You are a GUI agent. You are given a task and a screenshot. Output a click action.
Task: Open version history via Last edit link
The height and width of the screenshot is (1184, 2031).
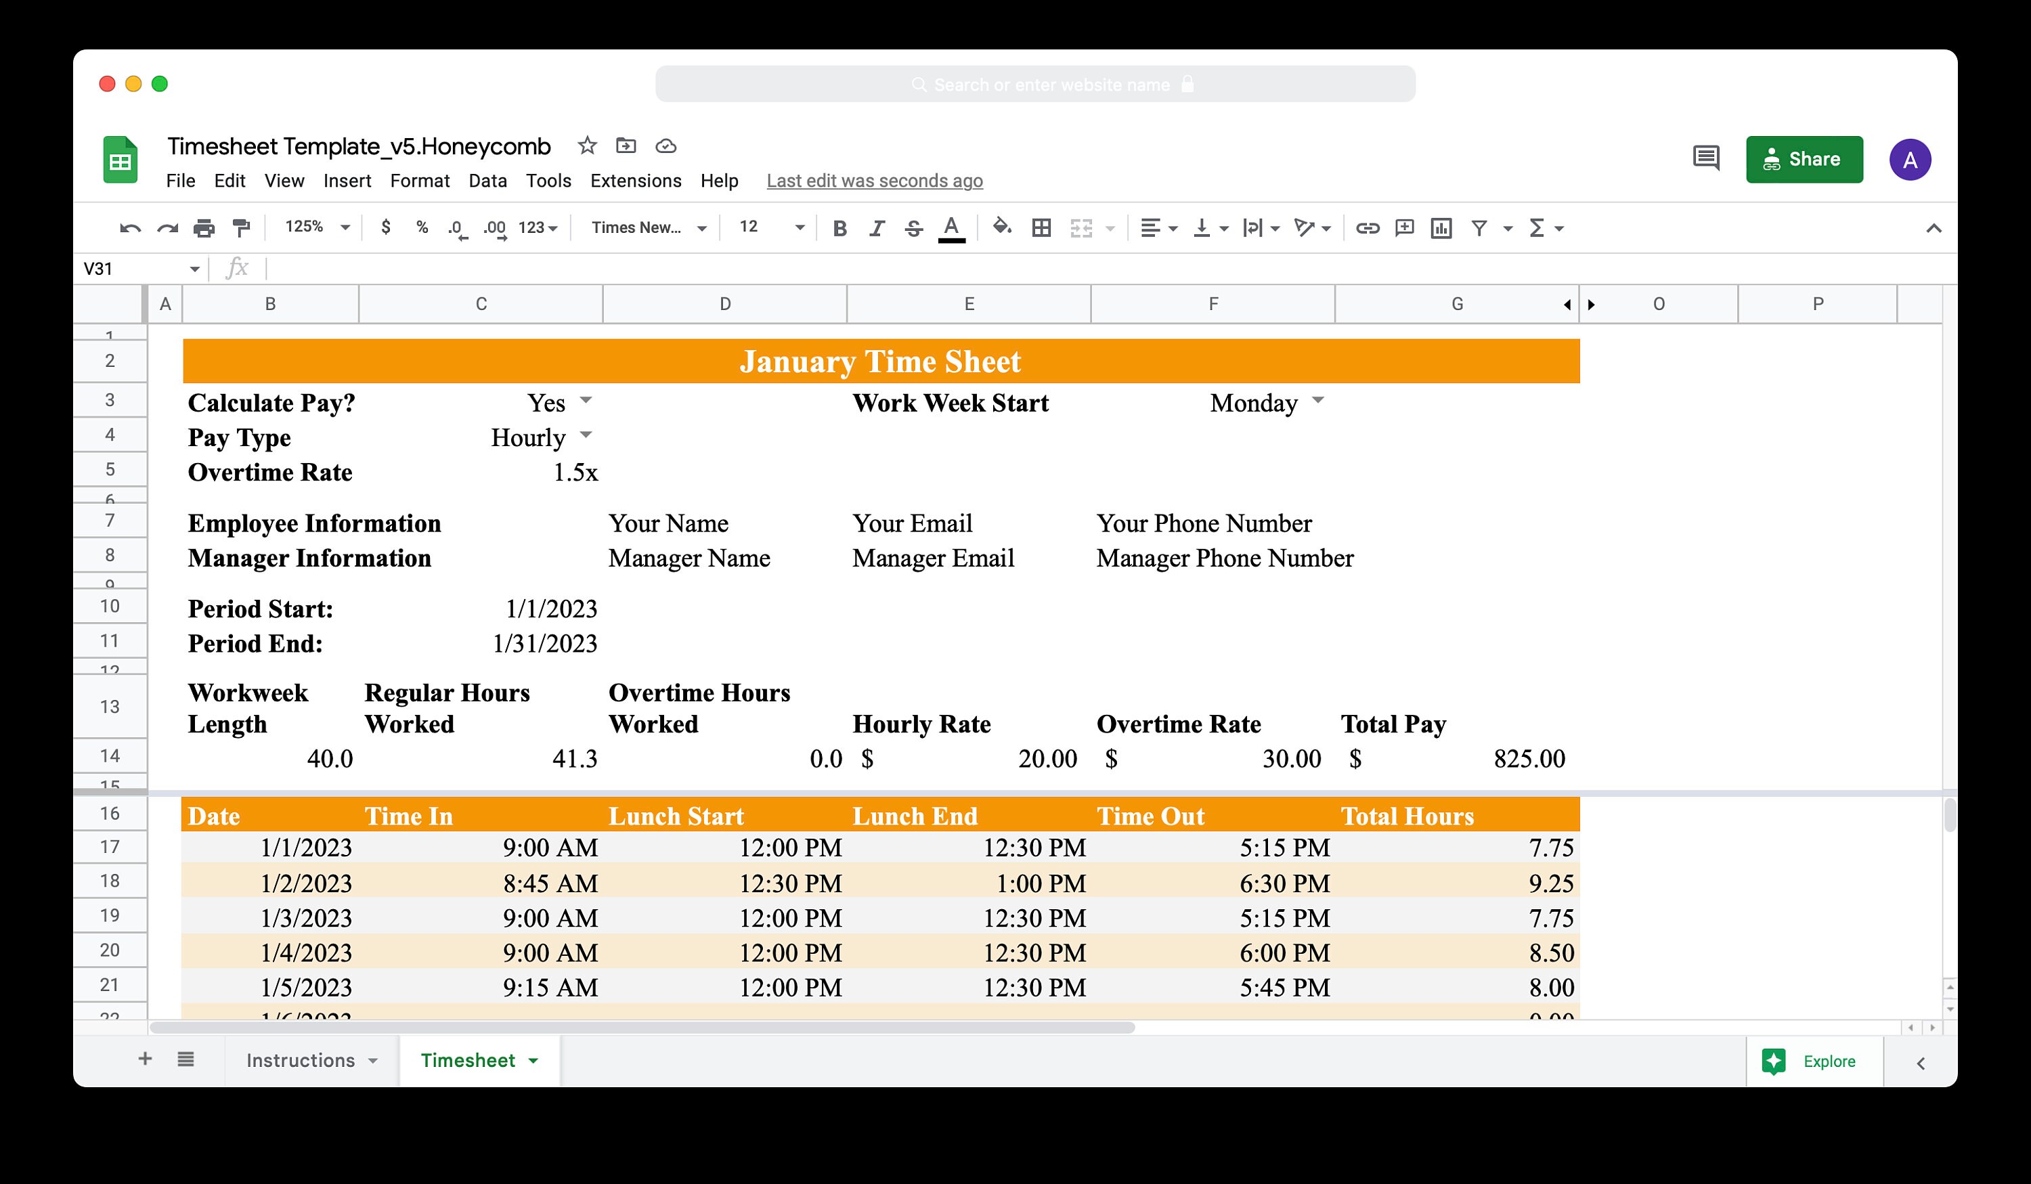tap(875, 181)
